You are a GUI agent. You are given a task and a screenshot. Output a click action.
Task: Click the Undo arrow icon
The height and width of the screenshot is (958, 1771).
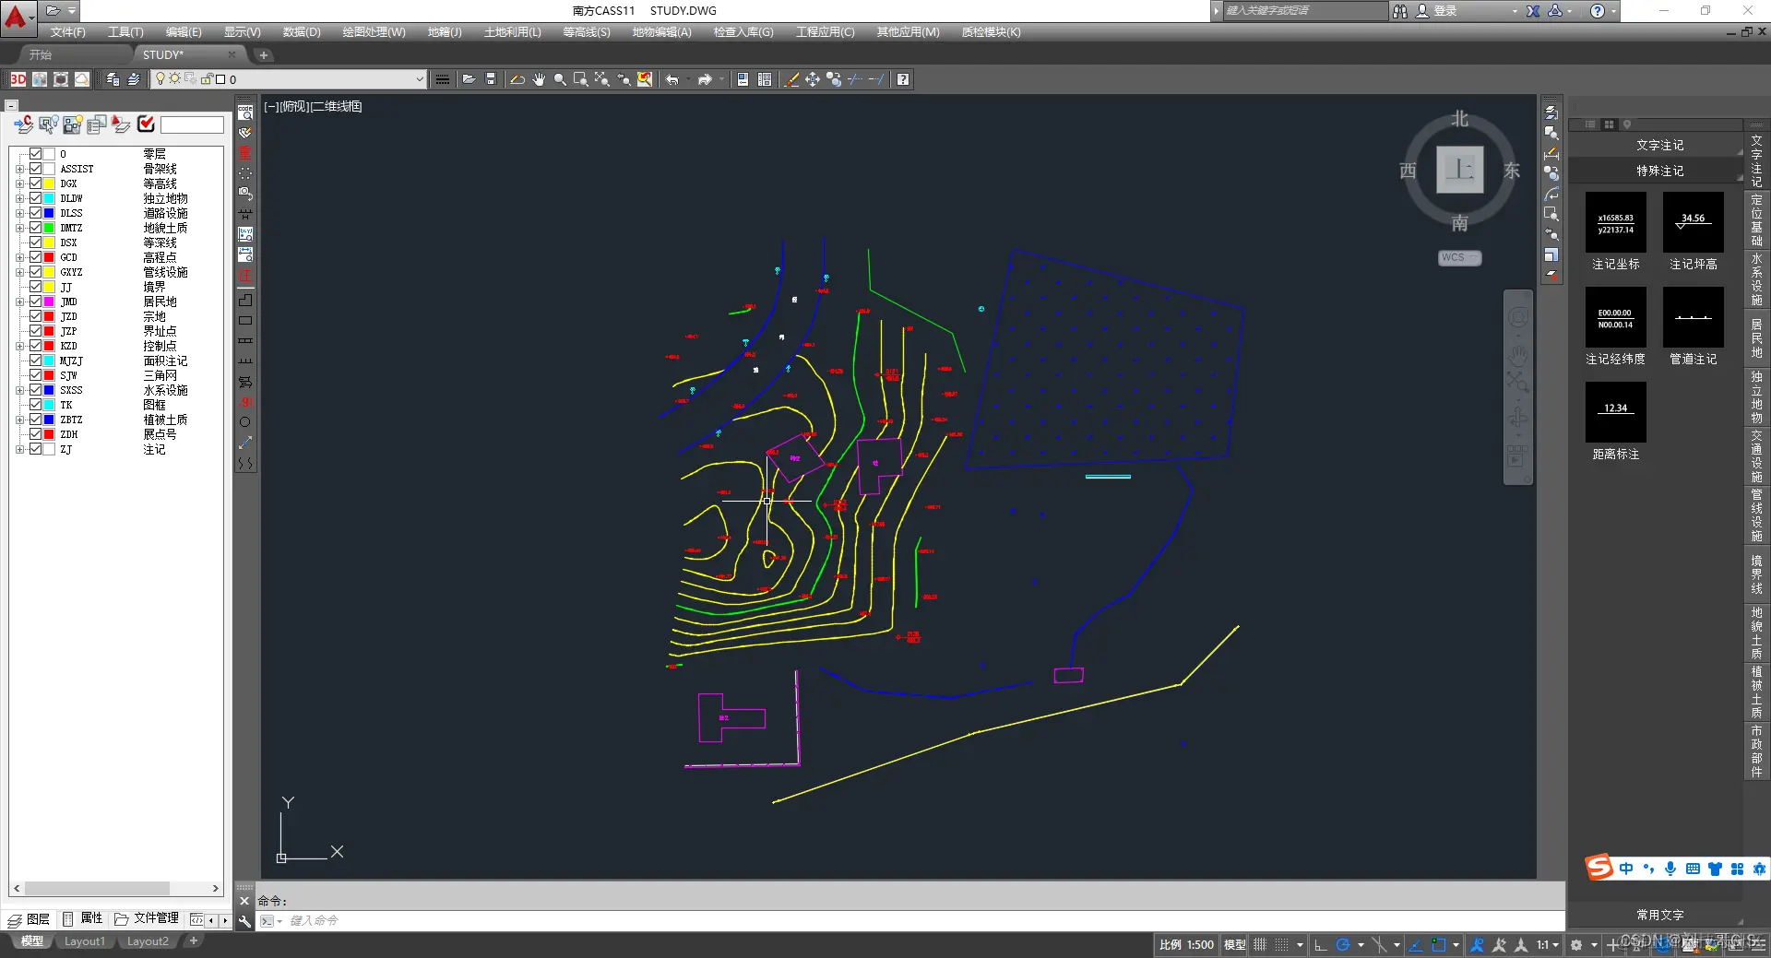coord(672,79)
